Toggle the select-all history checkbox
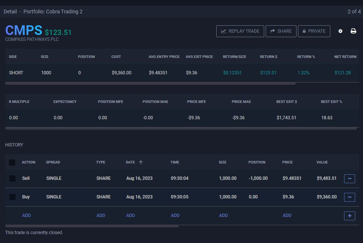363x243 pixels. coord(12,162)
